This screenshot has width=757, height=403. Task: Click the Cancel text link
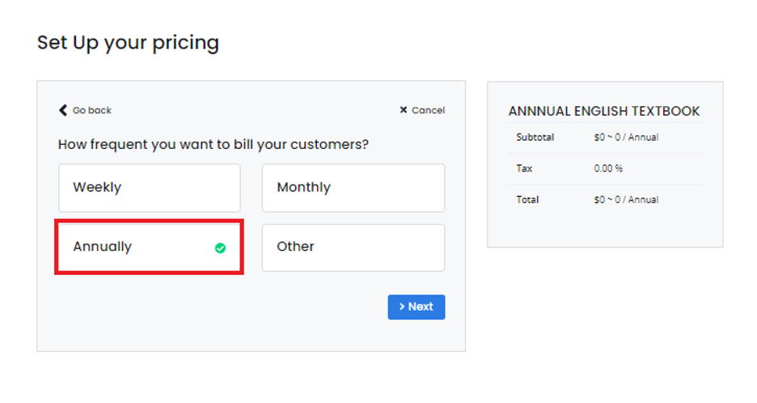[x=428, y=110]
